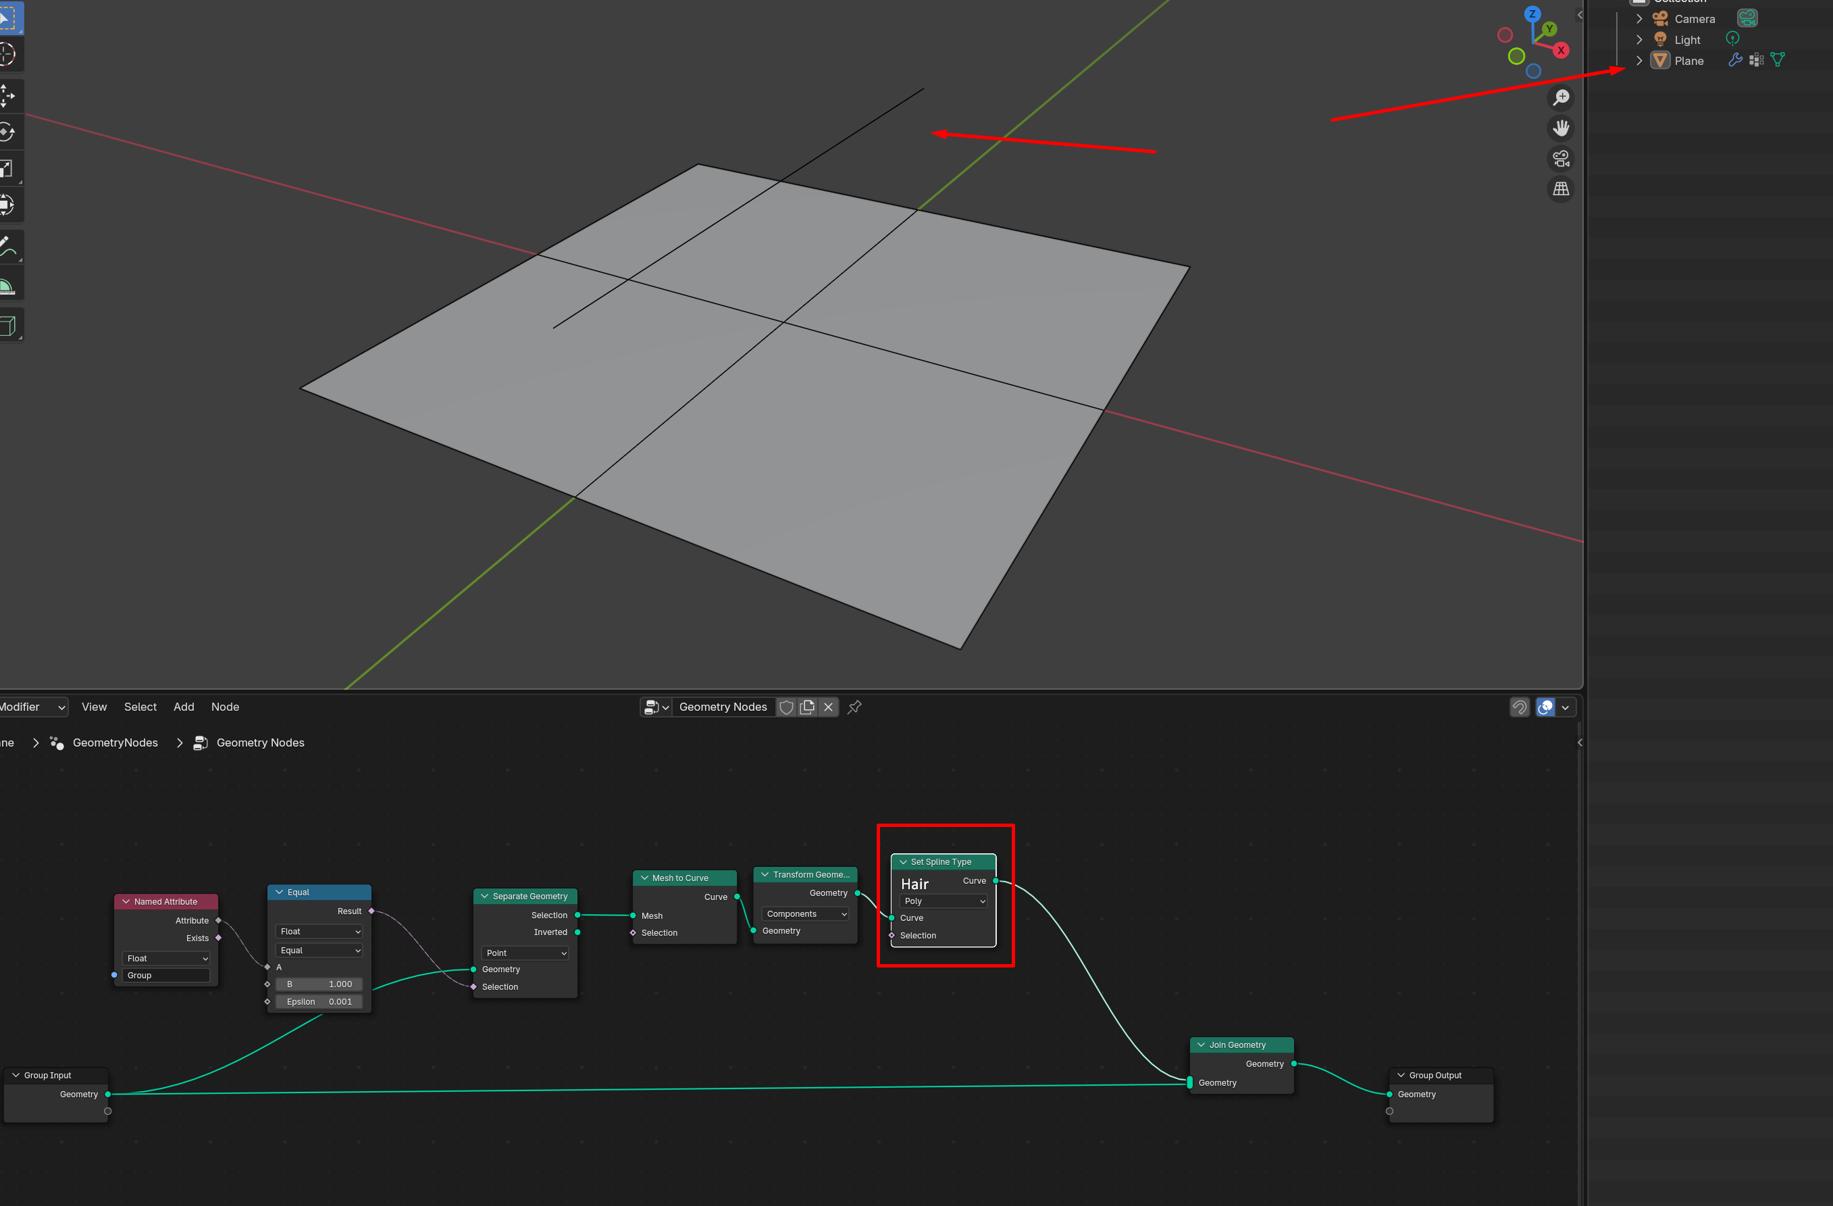Select the Measure tool

tap(7, 283)
